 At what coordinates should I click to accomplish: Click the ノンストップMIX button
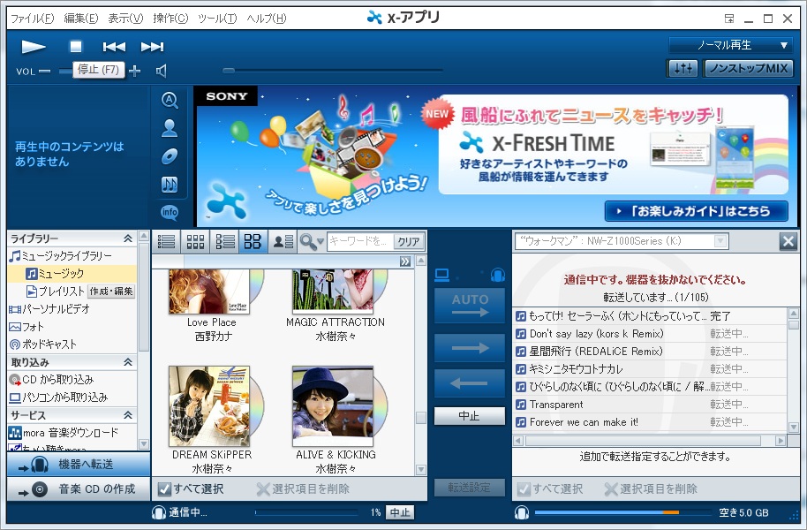(x=748, y=68)
